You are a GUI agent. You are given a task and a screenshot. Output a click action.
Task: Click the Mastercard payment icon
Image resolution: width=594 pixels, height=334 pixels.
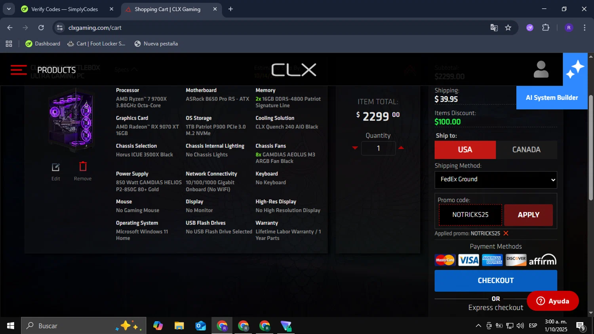(445, 260)
